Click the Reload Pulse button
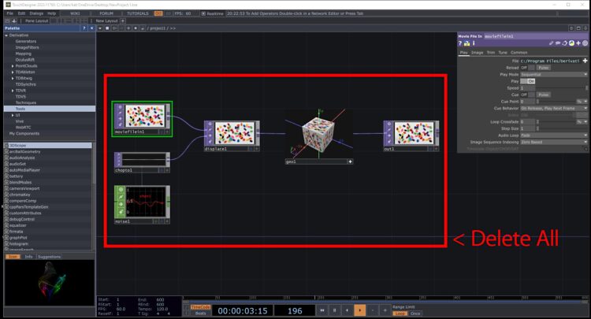The height and width of the screenshot is (319, 591). tap(543, 68)
